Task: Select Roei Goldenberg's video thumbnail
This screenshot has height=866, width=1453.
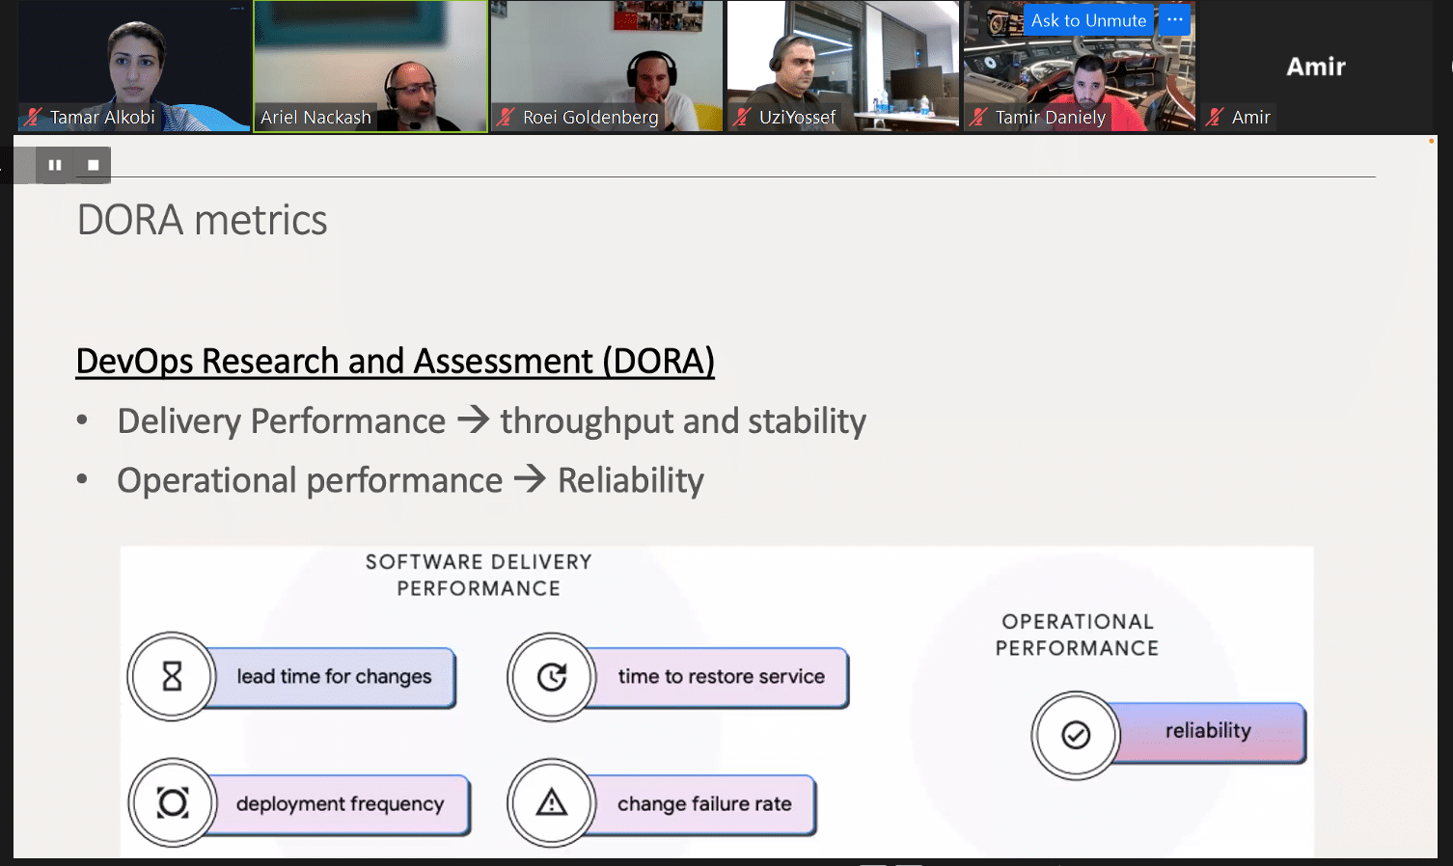Action: 607,66
